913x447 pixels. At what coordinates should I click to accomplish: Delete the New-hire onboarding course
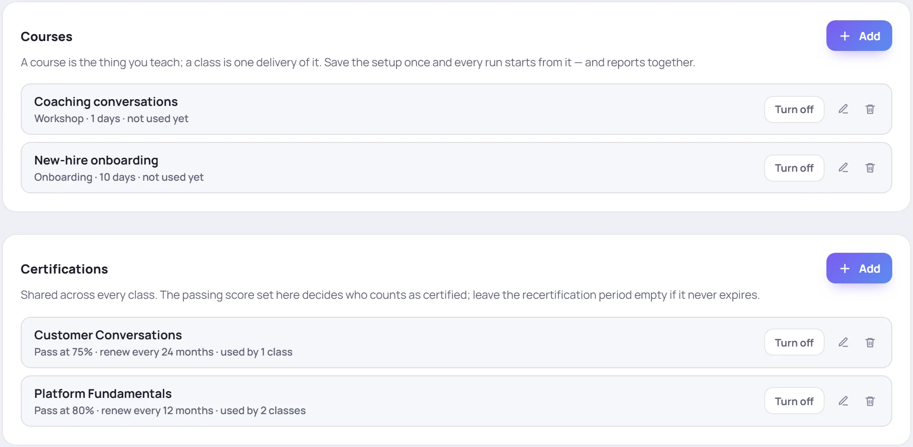[870, 168]
